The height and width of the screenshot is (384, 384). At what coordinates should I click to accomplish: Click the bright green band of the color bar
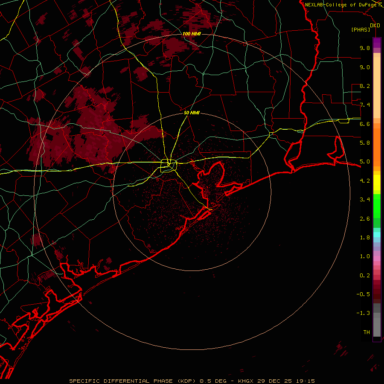tap(377, 206)
